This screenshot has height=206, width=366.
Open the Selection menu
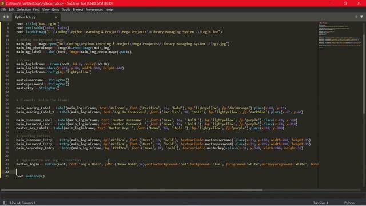point(24,10)
